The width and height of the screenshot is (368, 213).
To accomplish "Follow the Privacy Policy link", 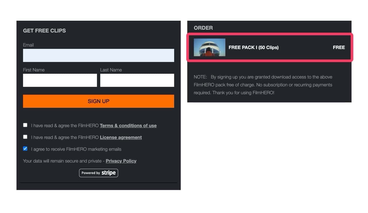I will point(121,161).
